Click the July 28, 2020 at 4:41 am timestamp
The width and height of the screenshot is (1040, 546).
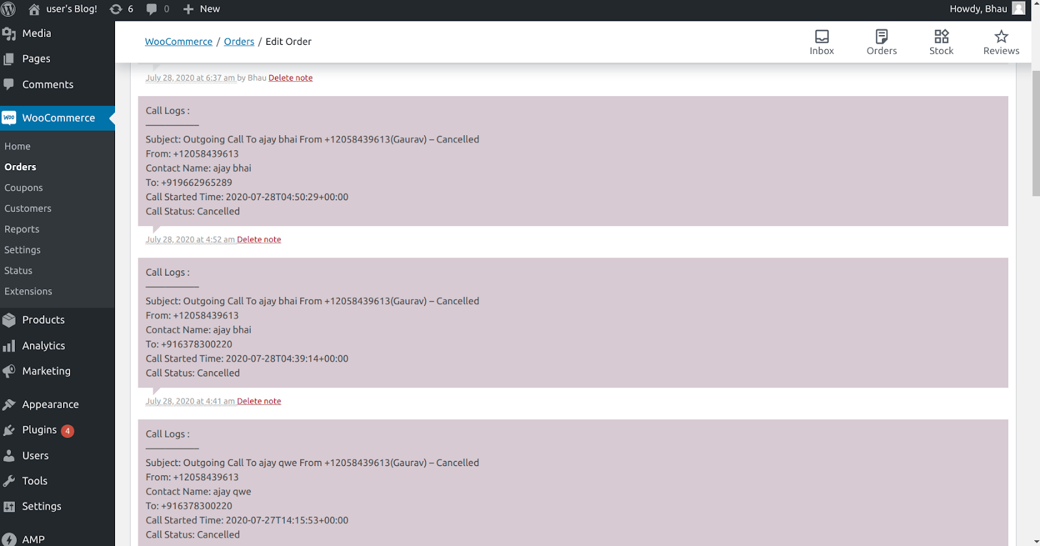click(190, 402)
